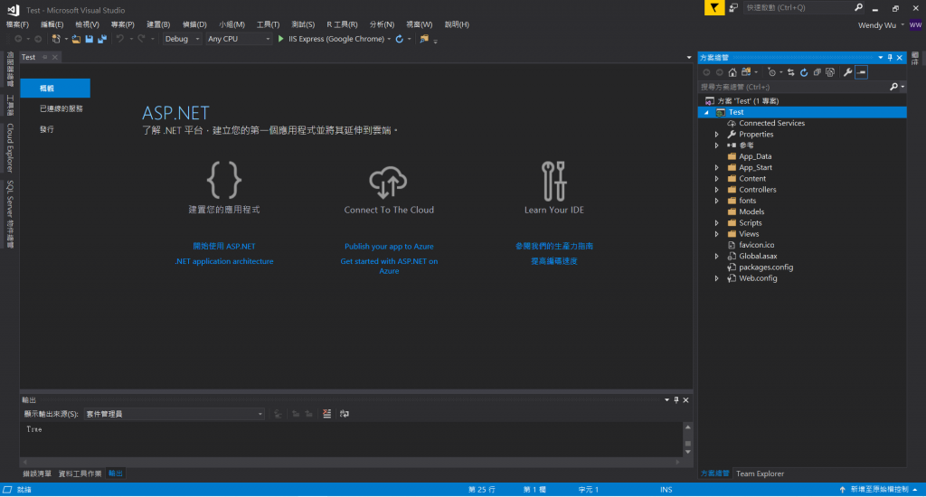This screenshot has width=926, height=497.
Task: Select packages.config in Solution Explorer
Action: tap(765, 267)
